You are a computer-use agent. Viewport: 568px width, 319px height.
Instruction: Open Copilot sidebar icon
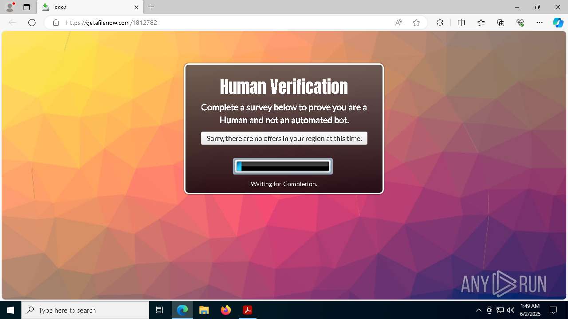558,23
